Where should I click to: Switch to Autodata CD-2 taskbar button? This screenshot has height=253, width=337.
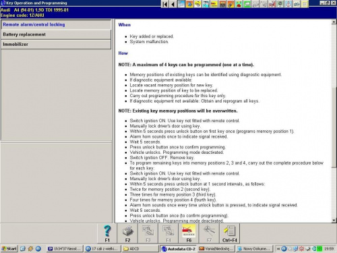coord(179,249)
